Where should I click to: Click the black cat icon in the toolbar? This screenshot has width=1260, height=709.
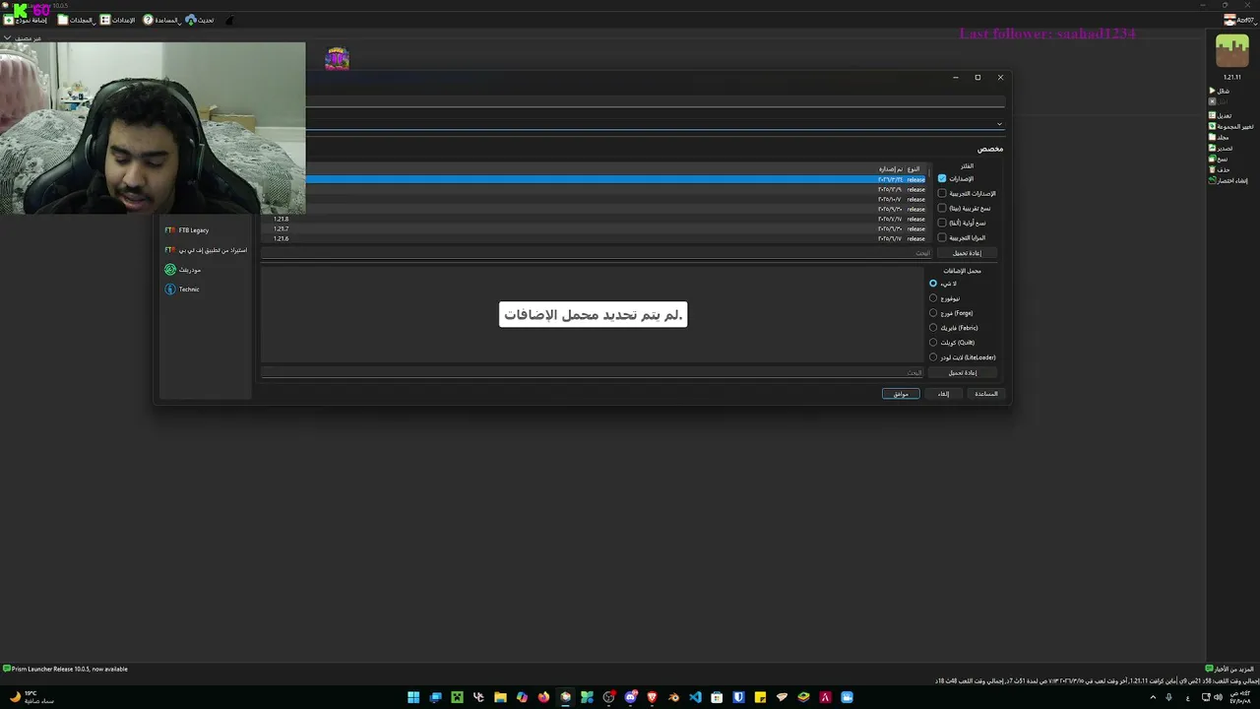click(x=230, y=20)
